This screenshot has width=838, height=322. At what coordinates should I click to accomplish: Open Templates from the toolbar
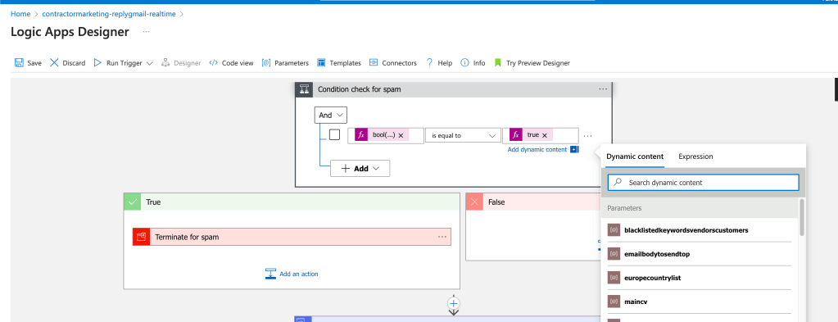click(339, 62)
